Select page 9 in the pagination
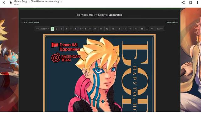201x113 pixels. coord(90,29)
